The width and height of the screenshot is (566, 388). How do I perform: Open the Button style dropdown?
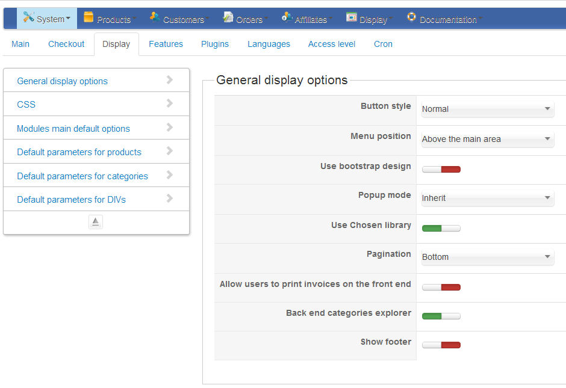tap(487, 109)
